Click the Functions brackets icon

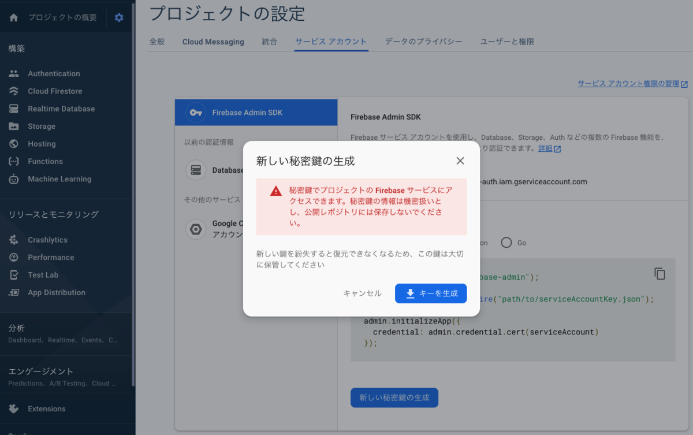pyautogui.click(x=14, y=161)
